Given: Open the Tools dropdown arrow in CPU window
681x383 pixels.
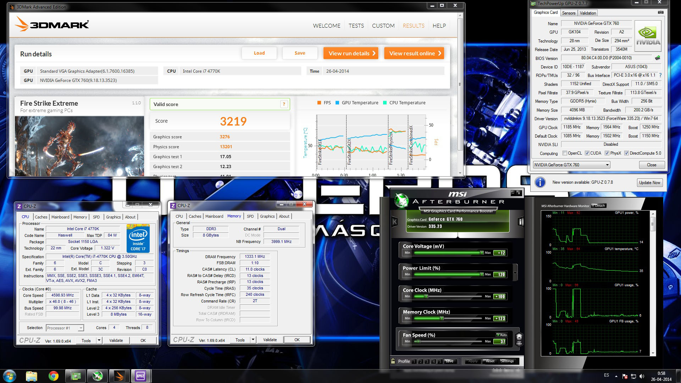Looking at the screenshot, I should pyautogui.click(x=99, y=340).
